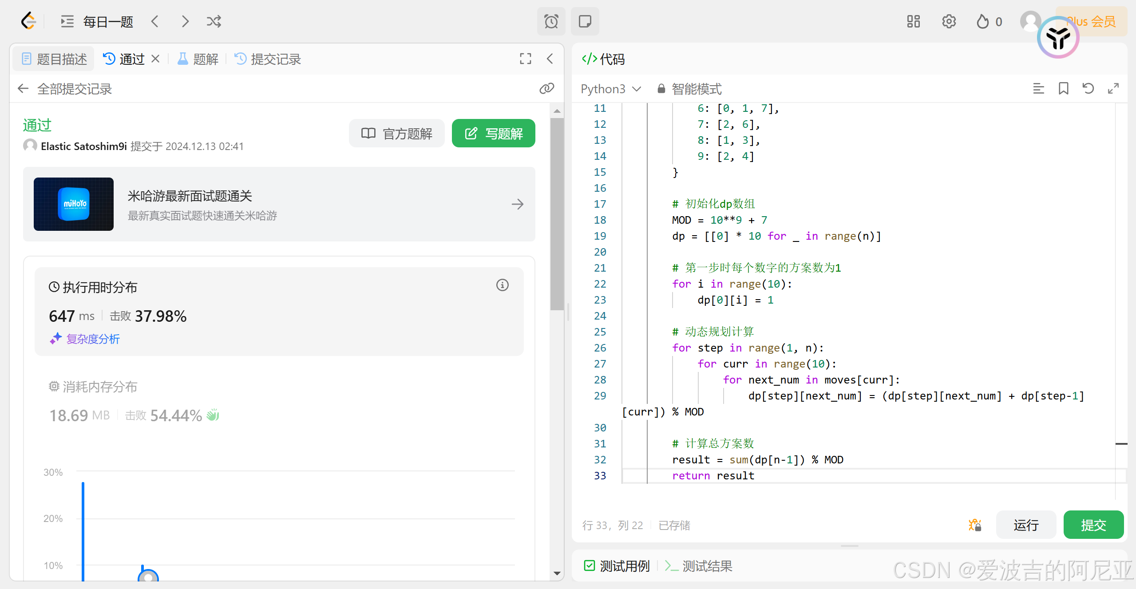Open the settings gear icon
The image size is (1136, 589).
[x=949, y=21]
